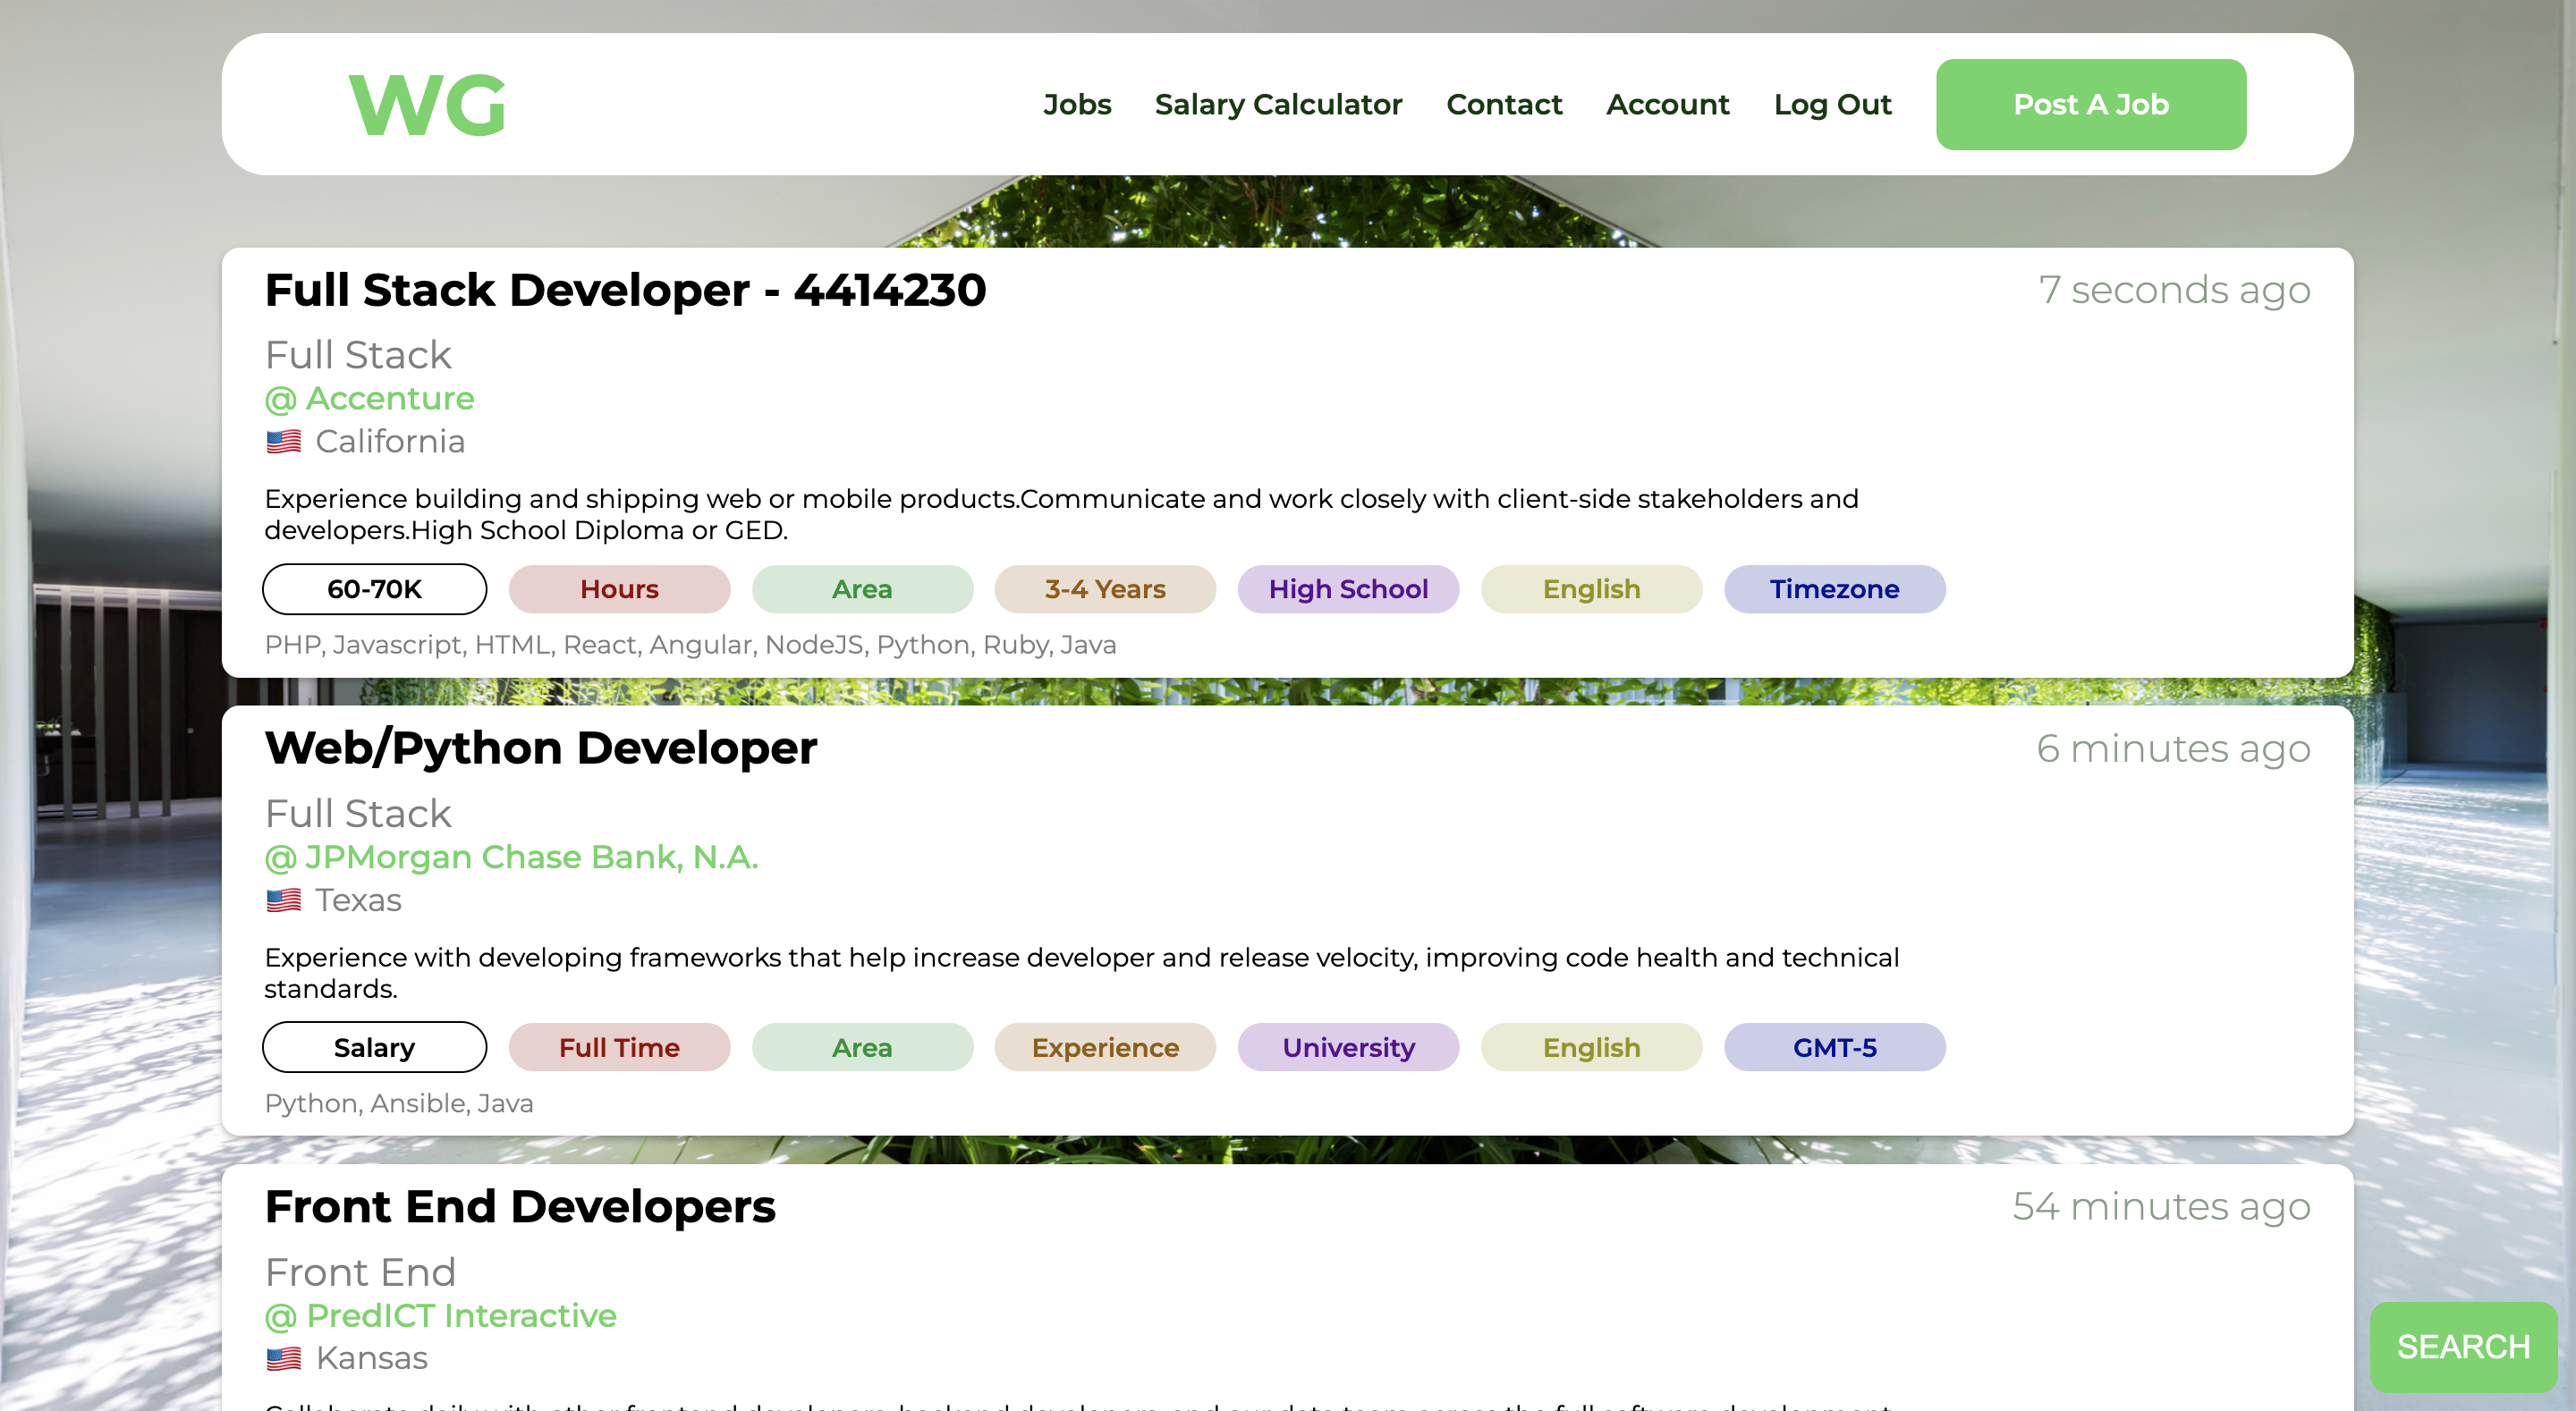
Task: Click the green SEARCH button
Action: (2463, 1347)
